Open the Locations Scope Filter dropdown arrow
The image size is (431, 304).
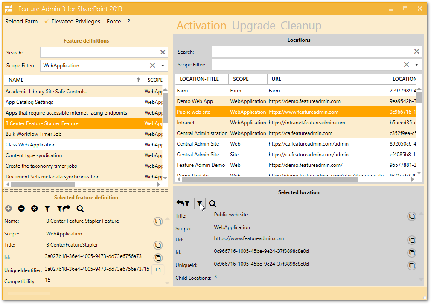pyautogui.click(x=417, y=65)
